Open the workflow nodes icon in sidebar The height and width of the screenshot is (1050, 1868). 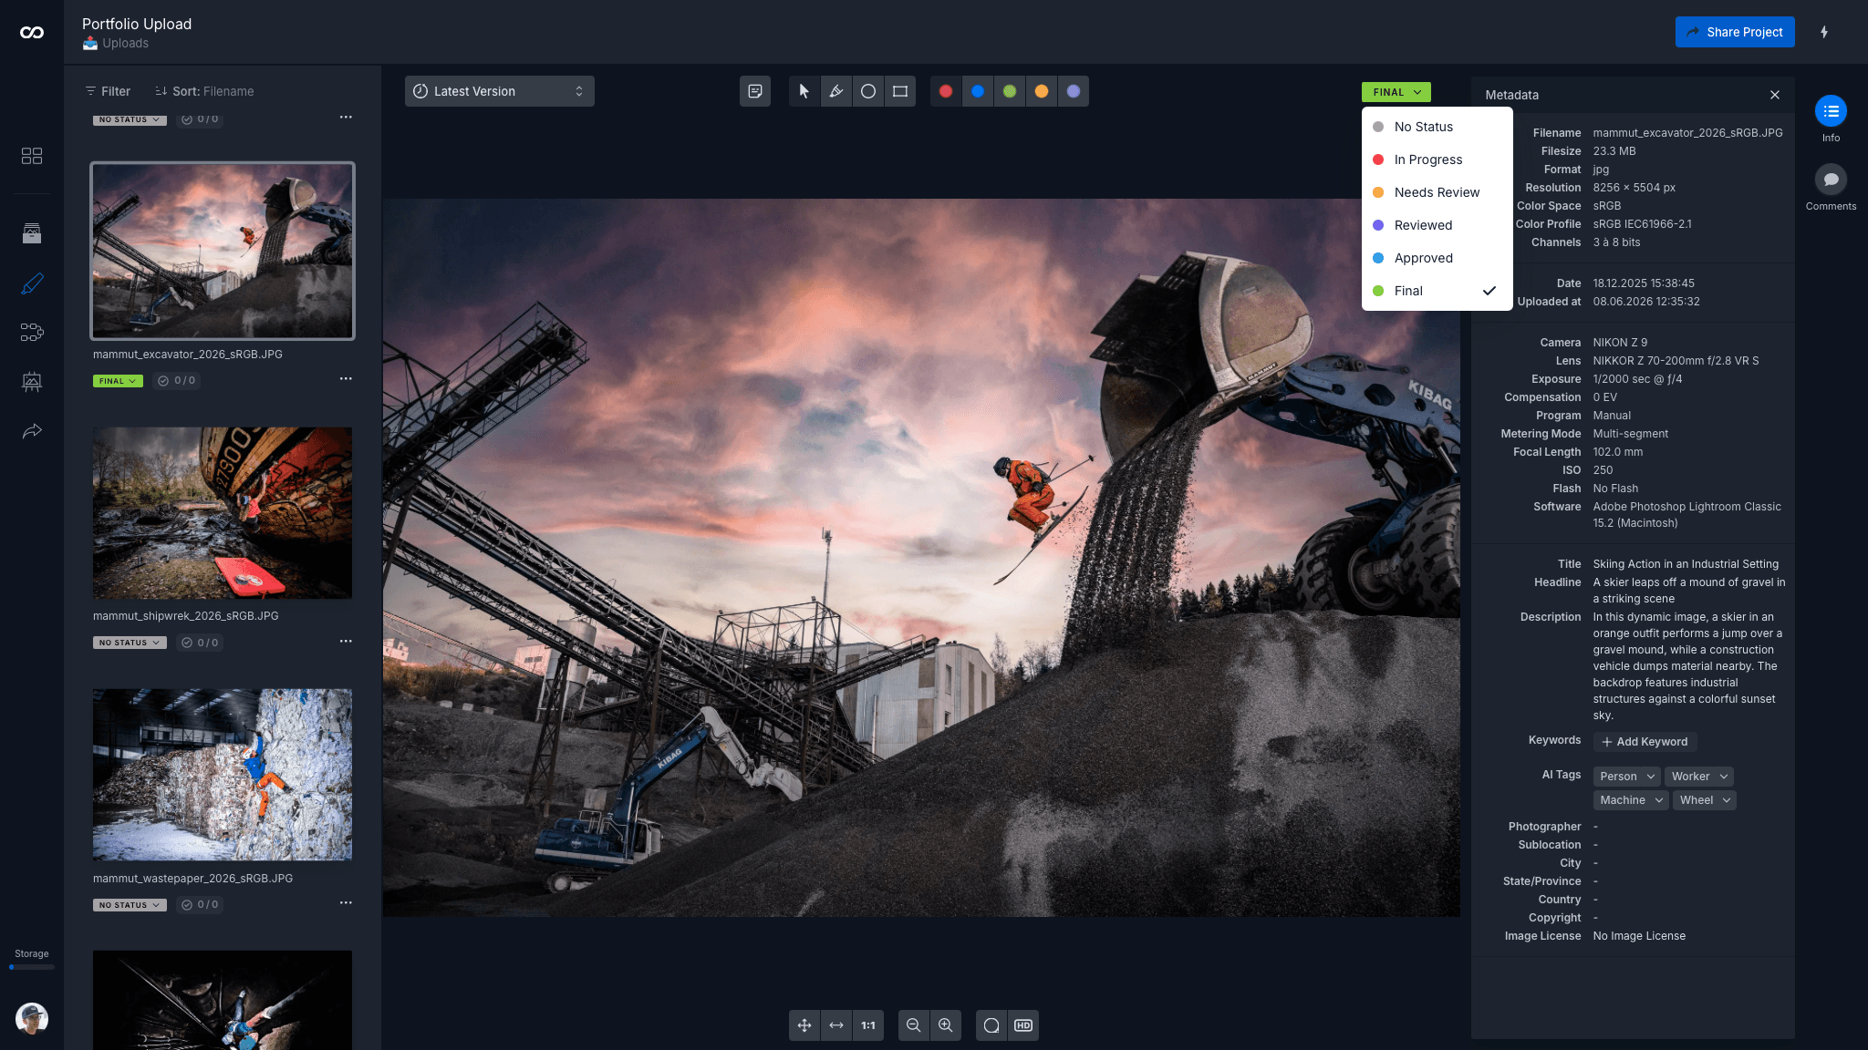click(32, 332)
